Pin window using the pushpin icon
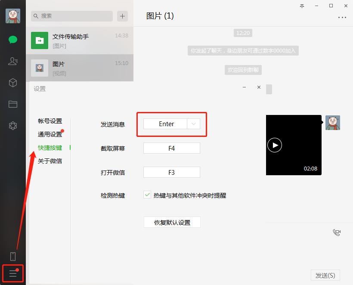Image resolution: width=353 pixels, height=285 pixels. coord(302,6)
